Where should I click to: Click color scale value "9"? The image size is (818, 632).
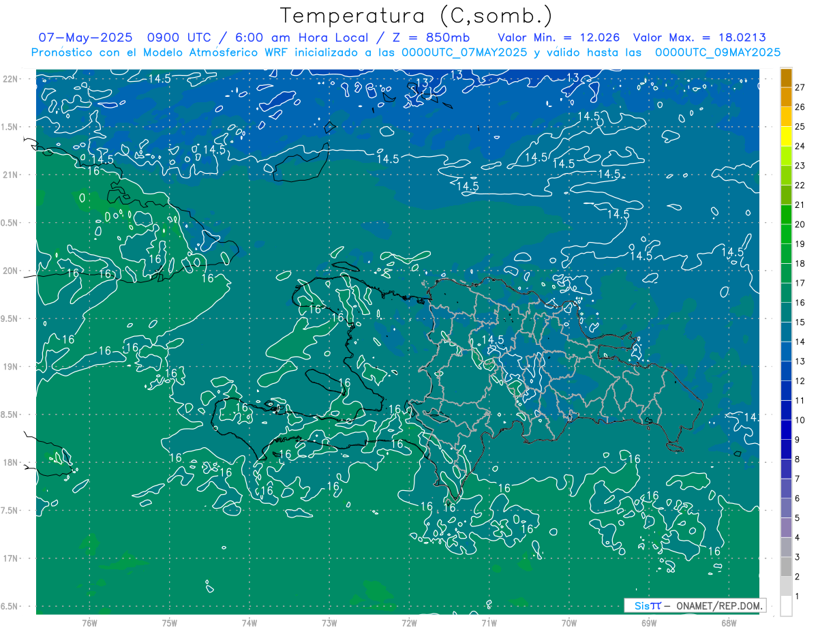[x=798, y=440]
